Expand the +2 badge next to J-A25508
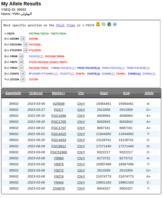The image size is (163, 198). 23,39
